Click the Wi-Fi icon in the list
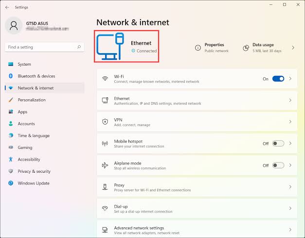 [105, 79]
